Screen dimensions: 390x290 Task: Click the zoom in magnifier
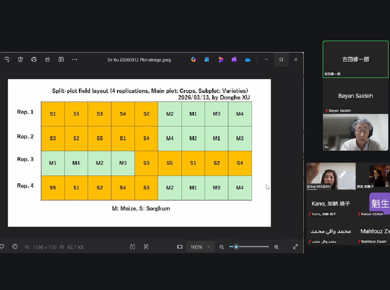[x=276, y=247]
